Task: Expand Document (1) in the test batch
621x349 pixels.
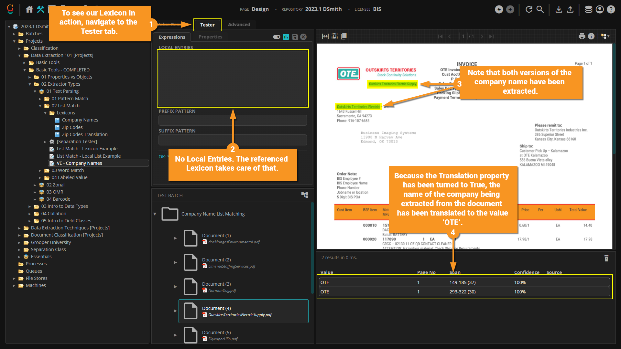Action: pos(175,238)
